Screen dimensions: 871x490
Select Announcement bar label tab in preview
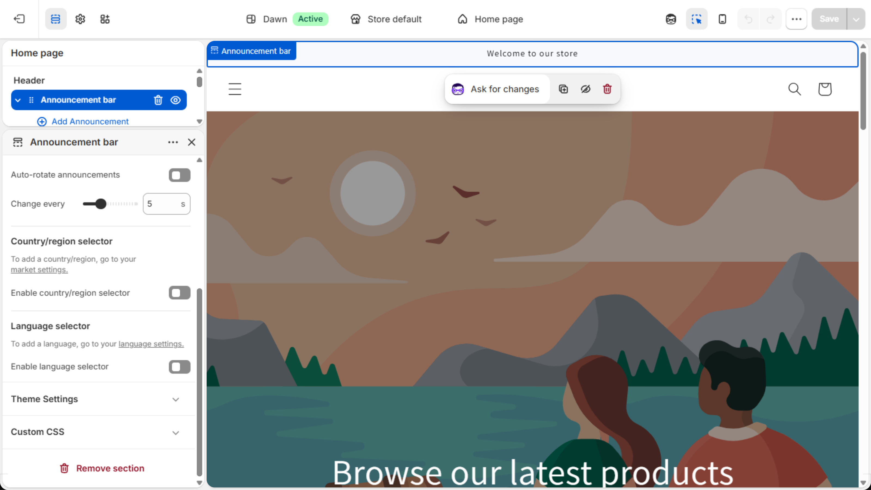tap(252, 51)
